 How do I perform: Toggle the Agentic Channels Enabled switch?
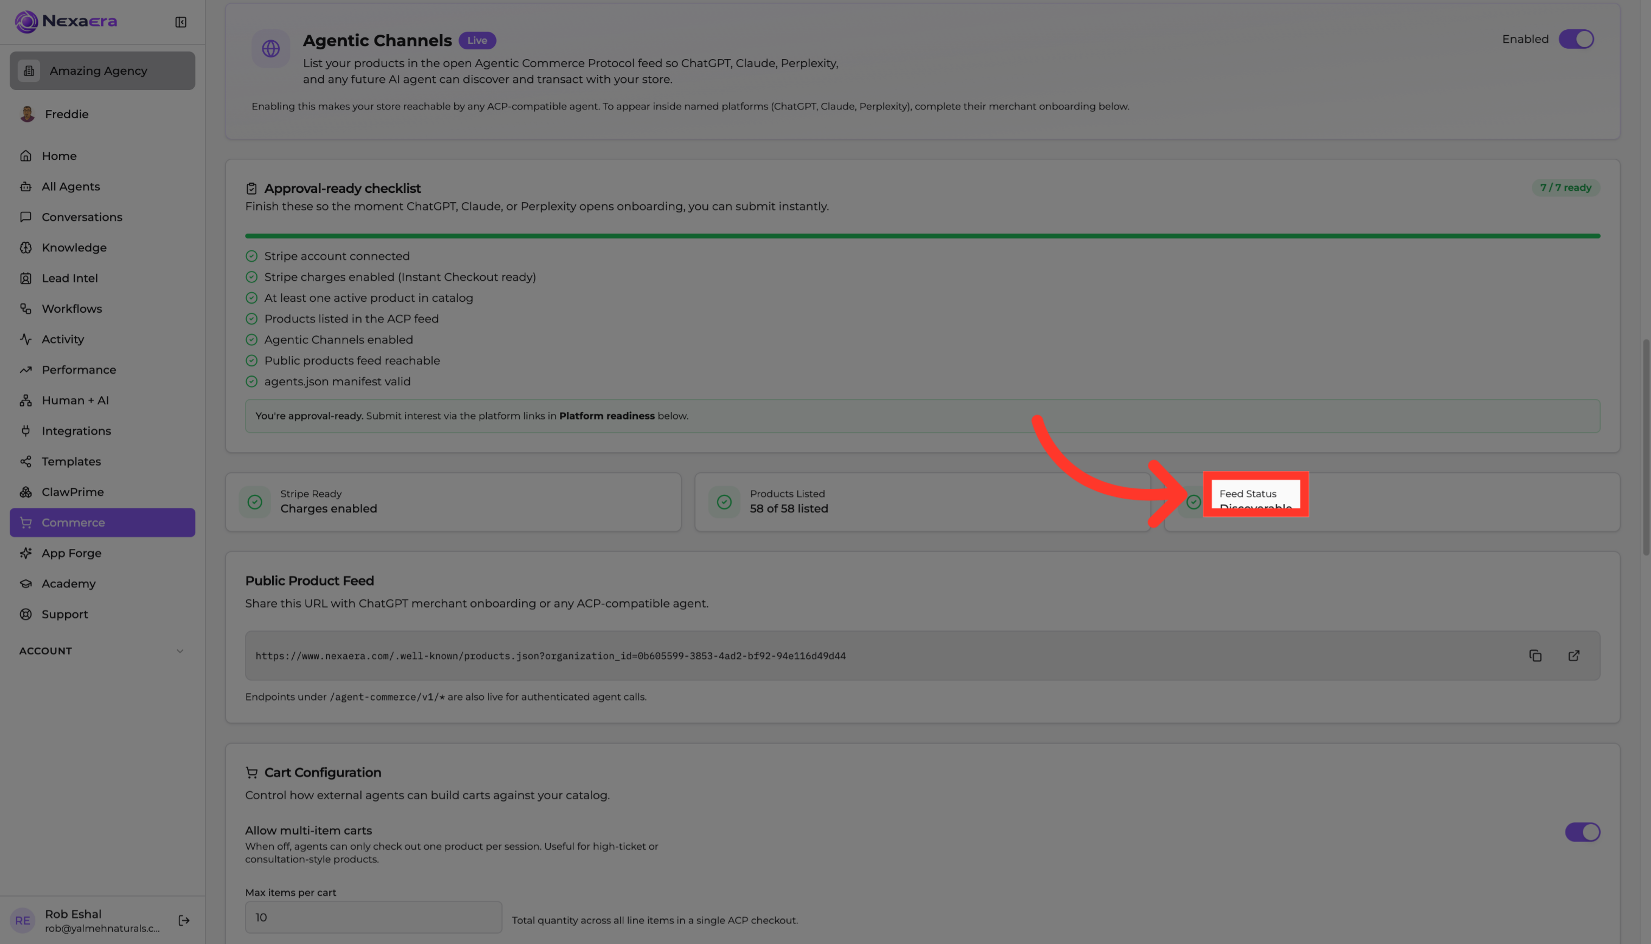(1576, 39)
